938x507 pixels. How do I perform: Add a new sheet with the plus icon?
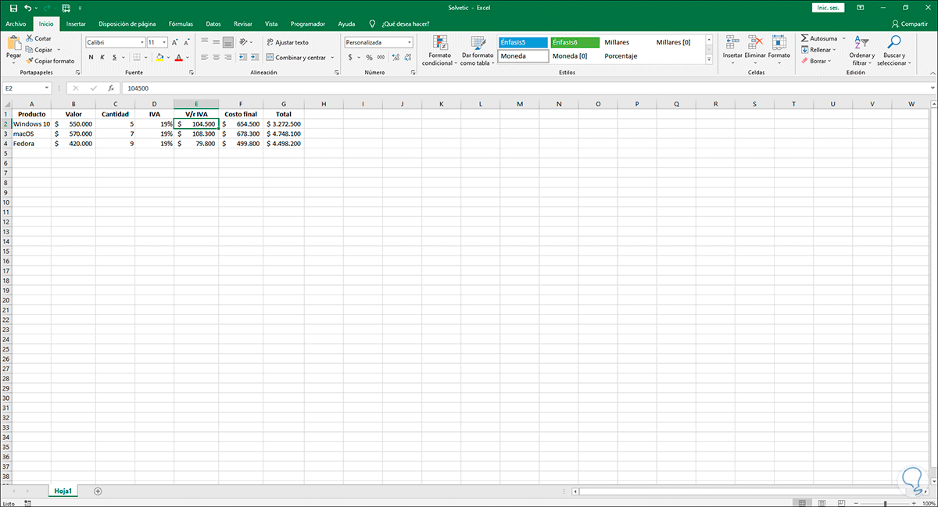(98, 491)
